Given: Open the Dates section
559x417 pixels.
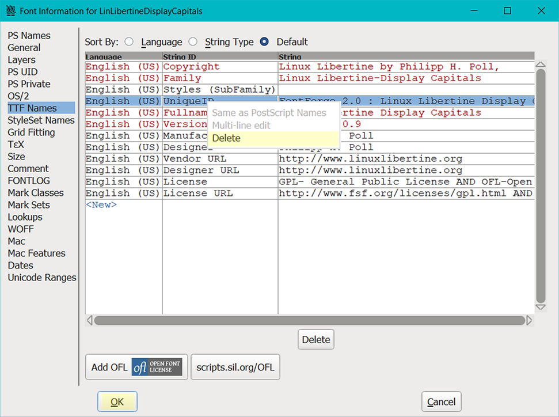Looking at the screenshot, I should coord(20,266).
